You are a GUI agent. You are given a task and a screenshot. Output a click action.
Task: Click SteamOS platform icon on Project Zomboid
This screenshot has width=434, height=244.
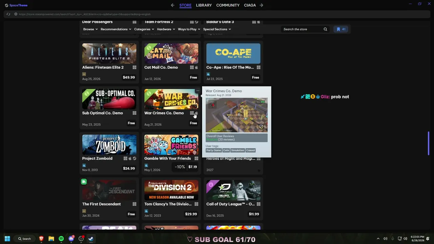click(x=135, y=158)
